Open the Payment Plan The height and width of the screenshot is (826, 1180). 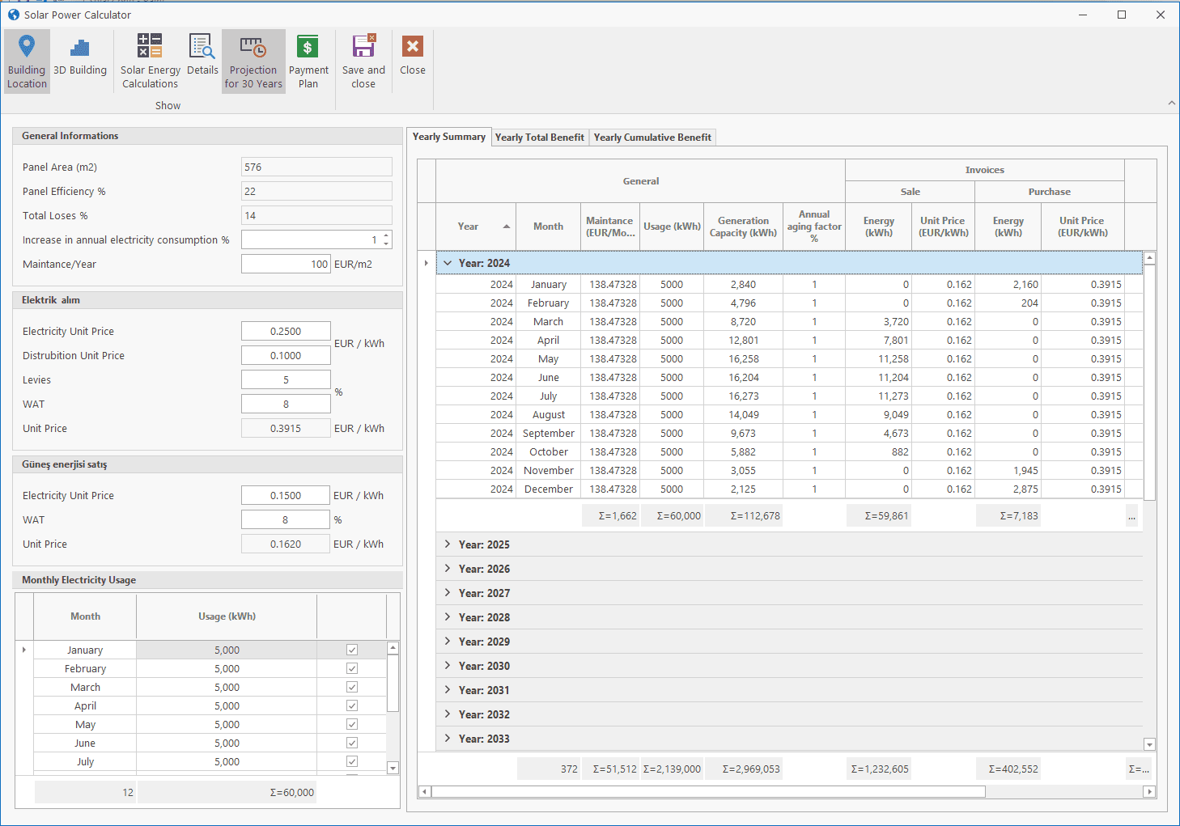(308, 61)
